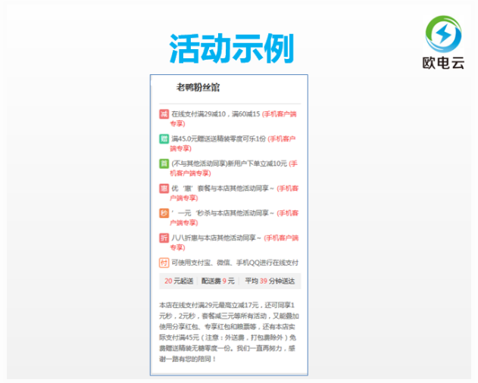The width and height of the screenshot is (478, 383).
Task: Click the green 赠 gift icon
Action: [x=164, y=139]
